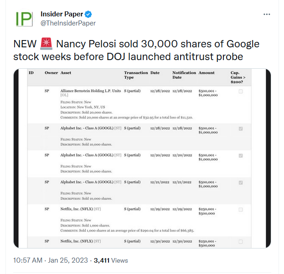Viewport: 284px width, 274px height.
Task: Select the Alliance Bernstein Holding asset row
Action: 139,105
